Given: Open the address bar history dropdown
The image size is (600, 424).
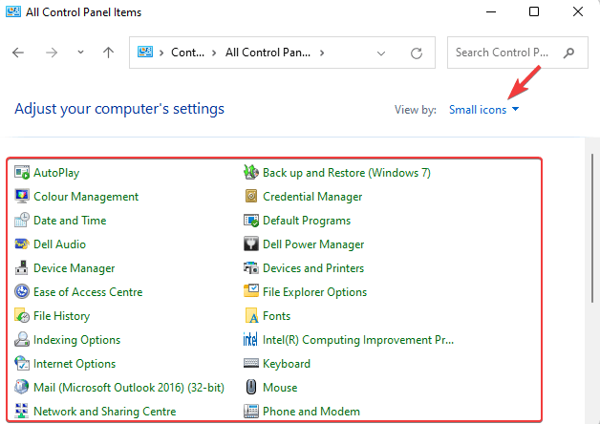Looking at the screenshot, I should pyautogui.click(x=381, y=53).
